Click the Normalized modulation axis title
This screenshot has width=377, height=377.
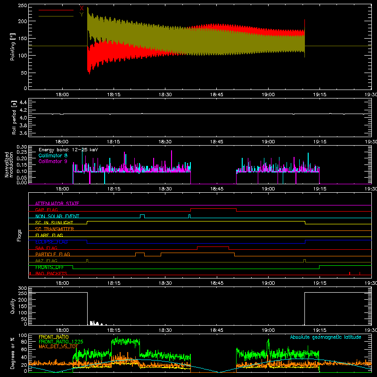9,164
